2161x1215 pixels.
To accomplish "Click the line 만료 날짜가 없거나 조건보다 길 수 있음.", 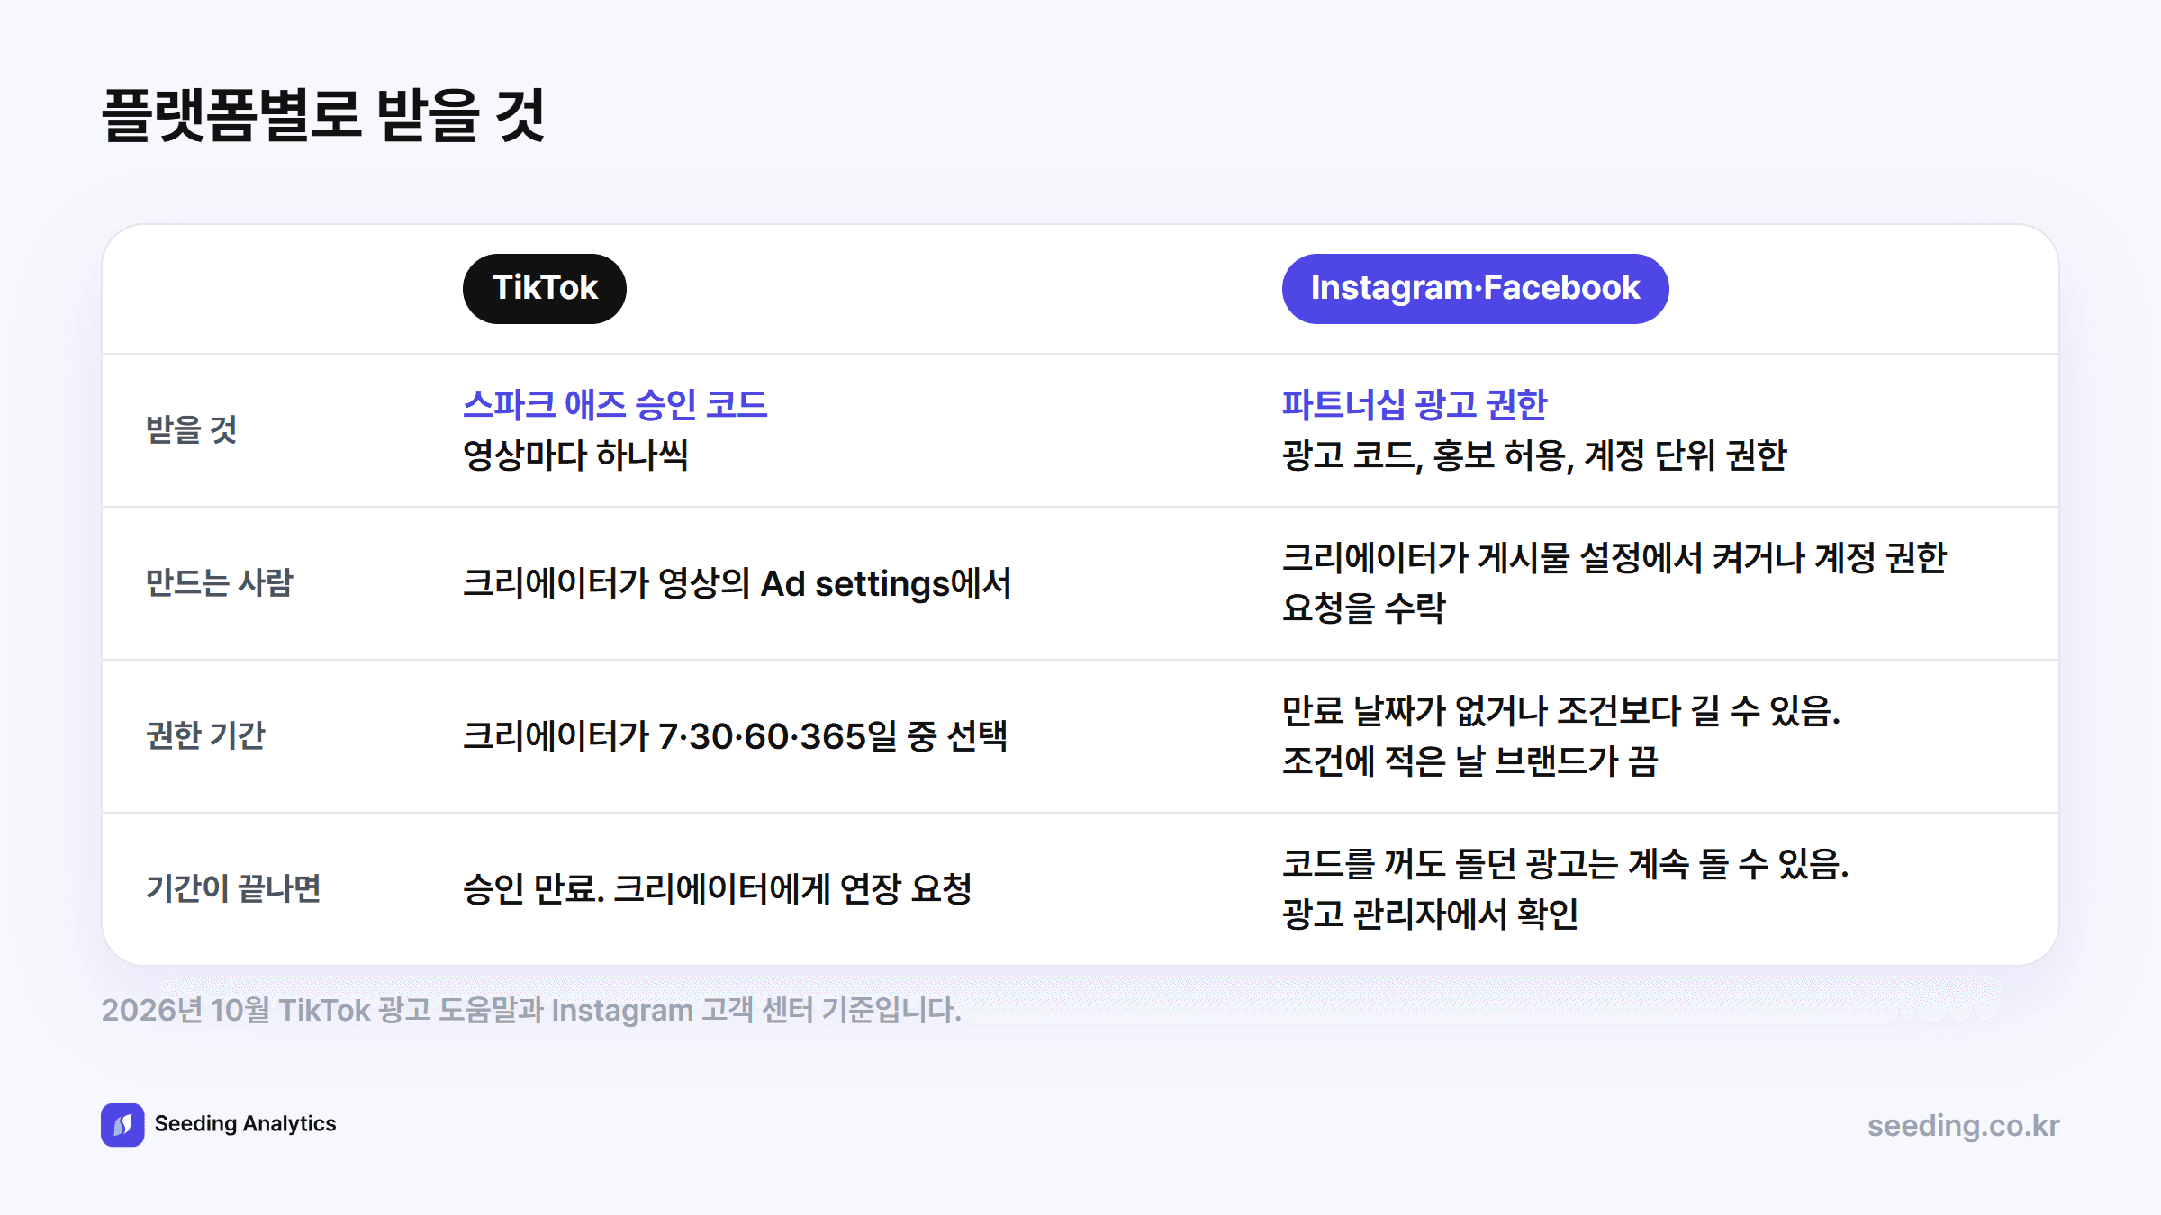I will point(1561,710).
